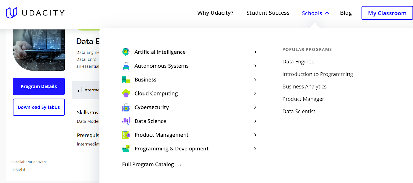Expand the Cloud Computing submenu chevron
Screen dimensions: 413x183
[x=255, y=93]
